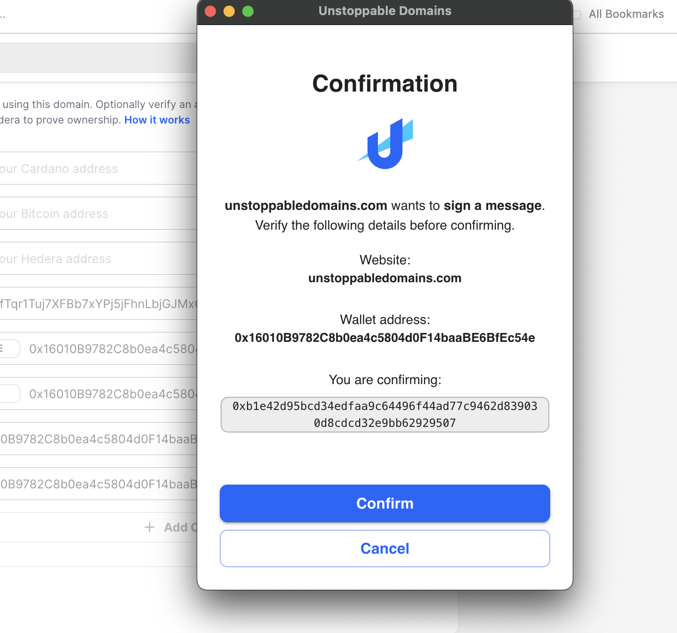Cancel the signature request

(385, 548)
